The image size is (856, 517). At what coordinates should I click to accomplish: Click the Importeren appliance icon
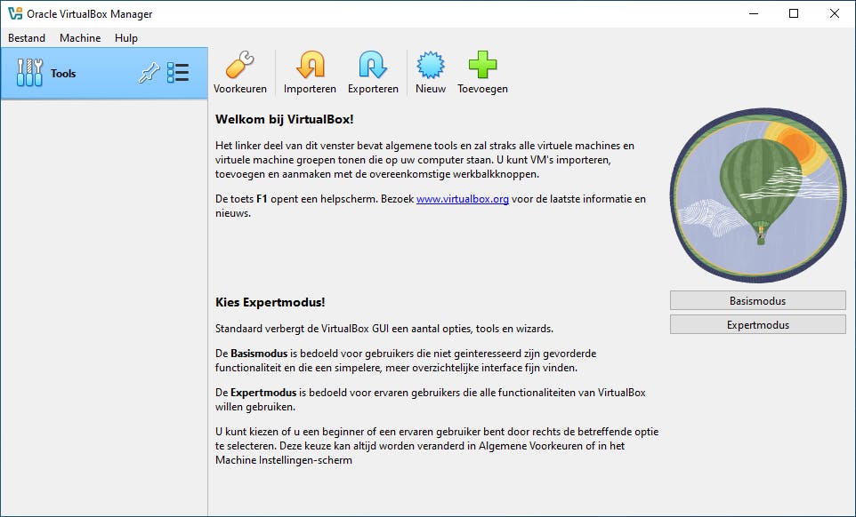coord(310,66)
